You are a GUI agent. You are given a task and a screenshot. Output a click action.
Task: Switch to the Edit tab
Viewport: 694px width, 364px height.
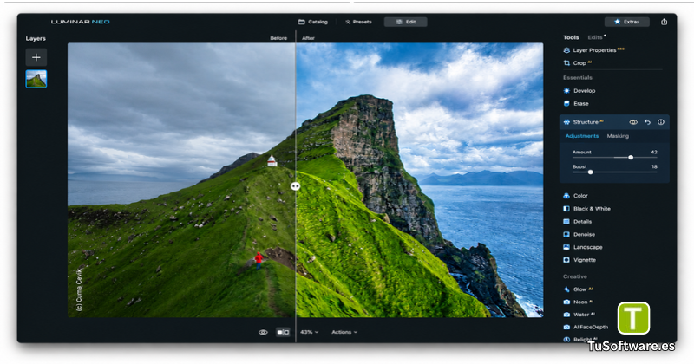pos(405,22)
